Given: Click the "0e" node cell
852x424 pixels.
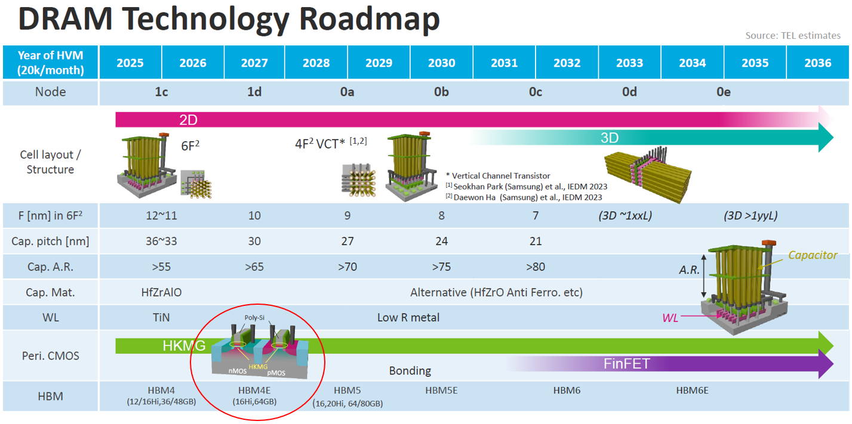Looking at the screenshot, I should pos(724,92).
